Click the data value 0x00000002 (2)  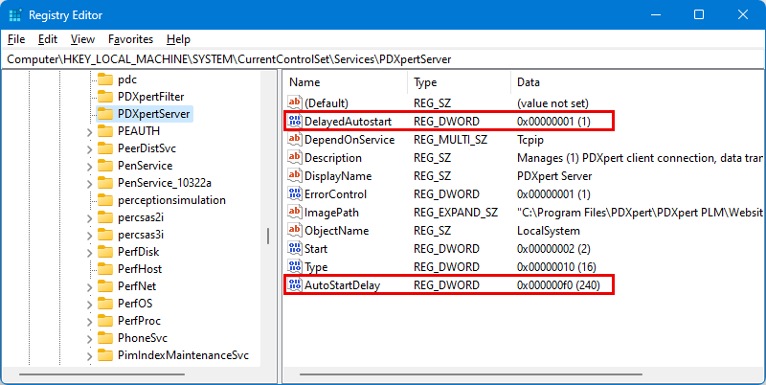[x=553, y=249]
